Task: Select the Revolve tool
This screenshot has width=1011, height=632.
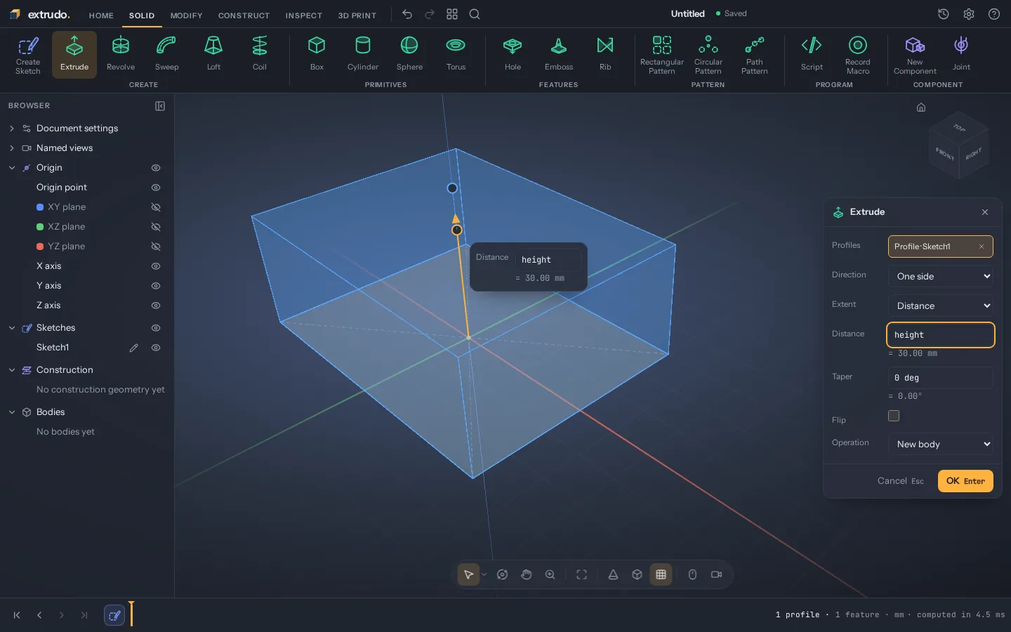Action: (x=121, y=54)
